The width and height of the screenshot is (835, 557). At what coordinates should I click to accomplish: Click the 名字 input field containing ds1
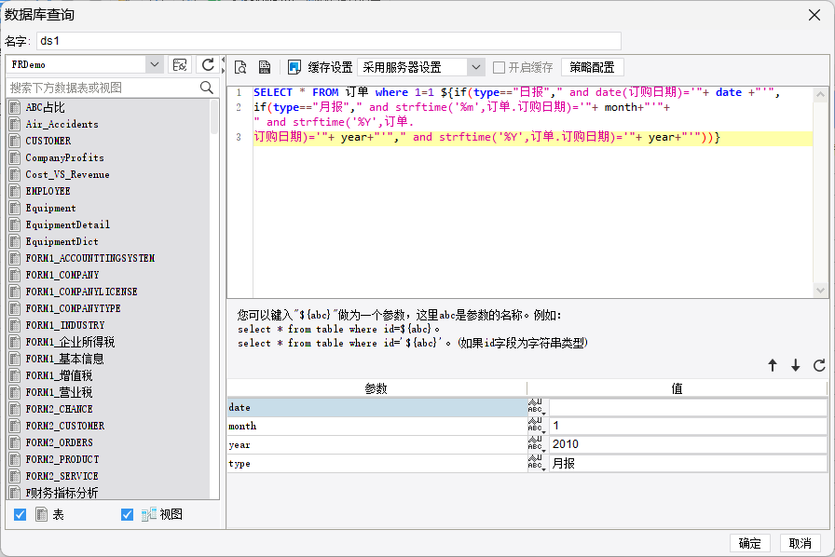point(329,41)
